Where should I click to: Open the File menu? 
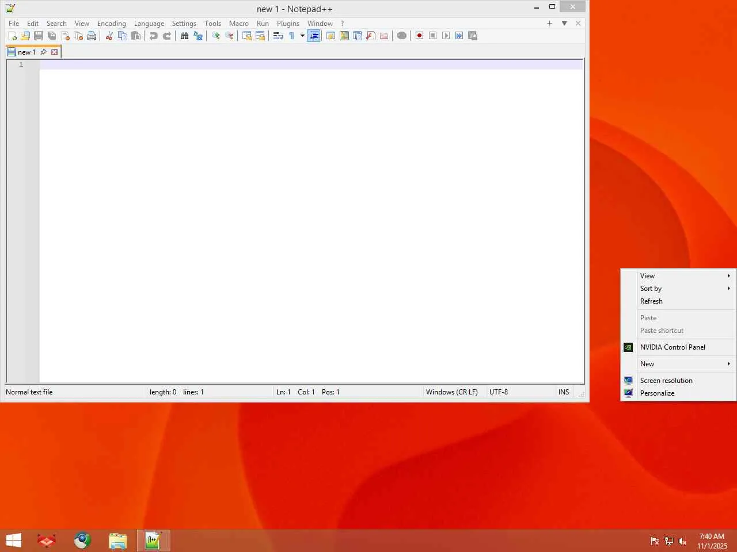click(14, 24)
